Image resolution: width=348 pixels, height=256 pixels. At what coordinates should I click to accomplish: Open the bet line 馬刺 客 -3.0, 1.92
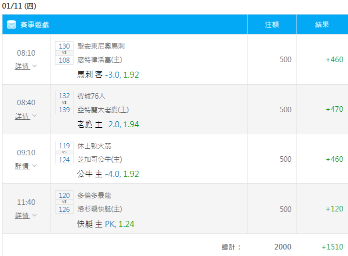click(x=108, y=75)
